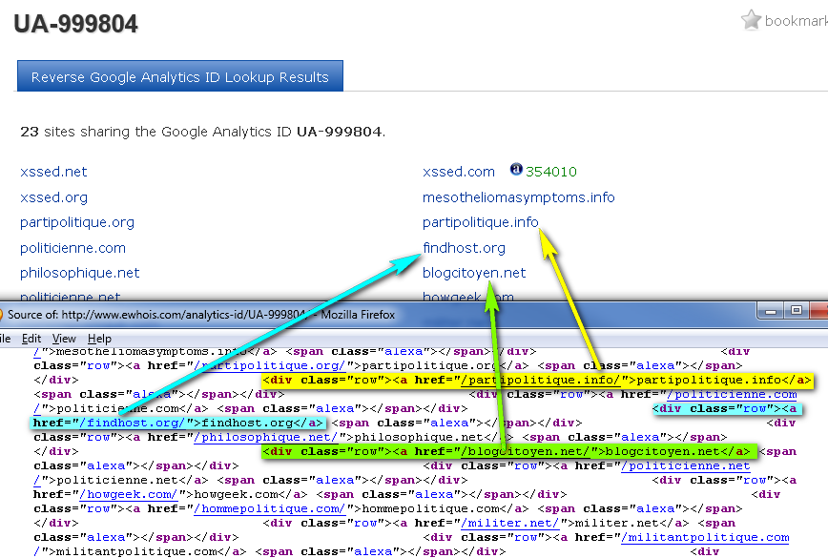The height and width of the screenshot is (558, 828).
Task: Open the xssed.com link
Action: 458,172
